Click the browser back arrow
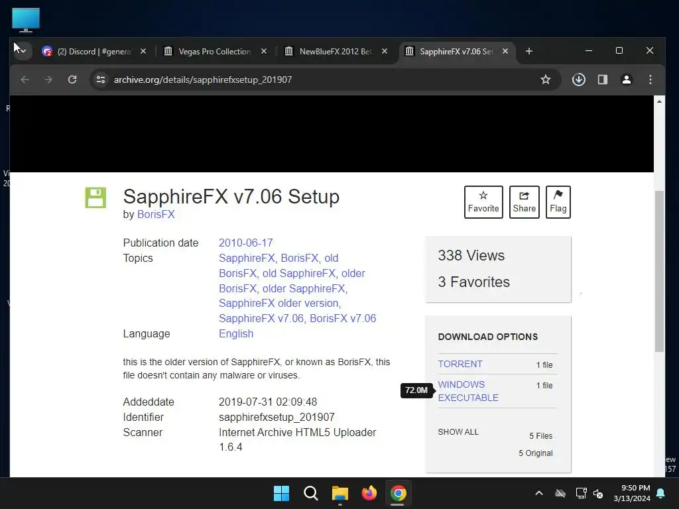The height and width of the screenshot is (509, 679). 25,80
